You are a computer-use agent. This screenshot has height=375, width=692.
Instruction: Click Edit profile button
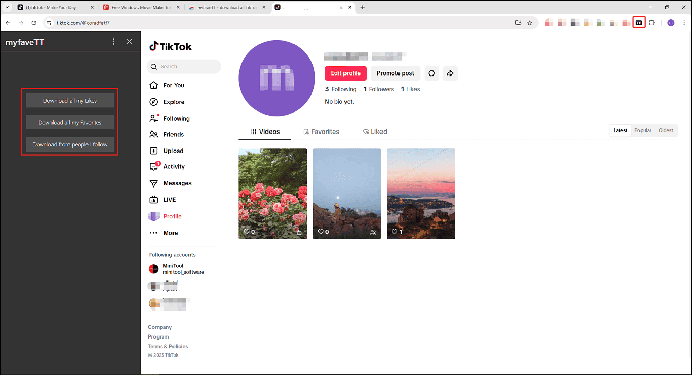pyautogui.click(x=345, y=73)
